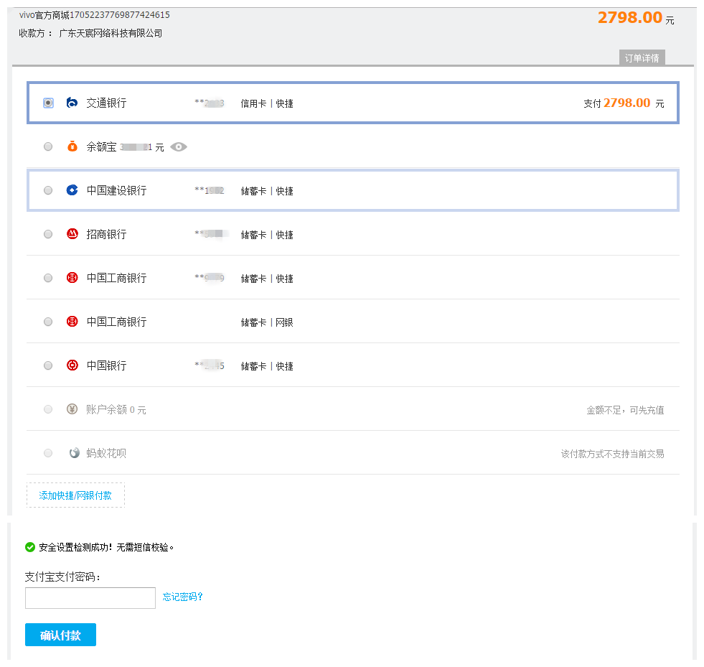The width and height of the screenshot is (704, 667).
Task: Click the masked card number in 招商银行 row
Action: coord(212,233)
